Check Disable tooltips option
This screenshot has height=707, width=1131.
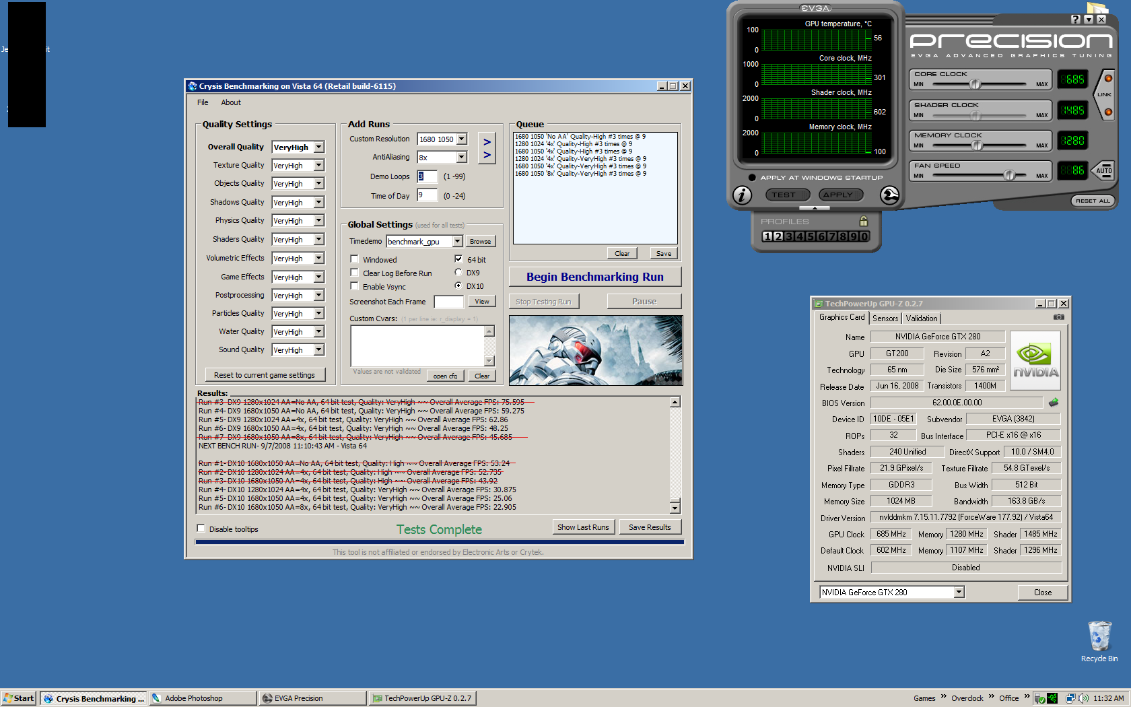[x=201, y=529]
